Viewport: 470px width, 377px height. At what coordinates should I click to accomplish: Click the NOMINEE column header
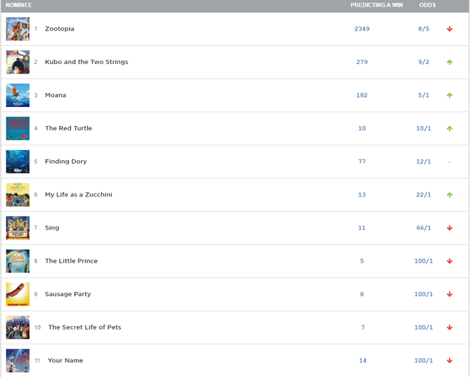pos(19,5)
